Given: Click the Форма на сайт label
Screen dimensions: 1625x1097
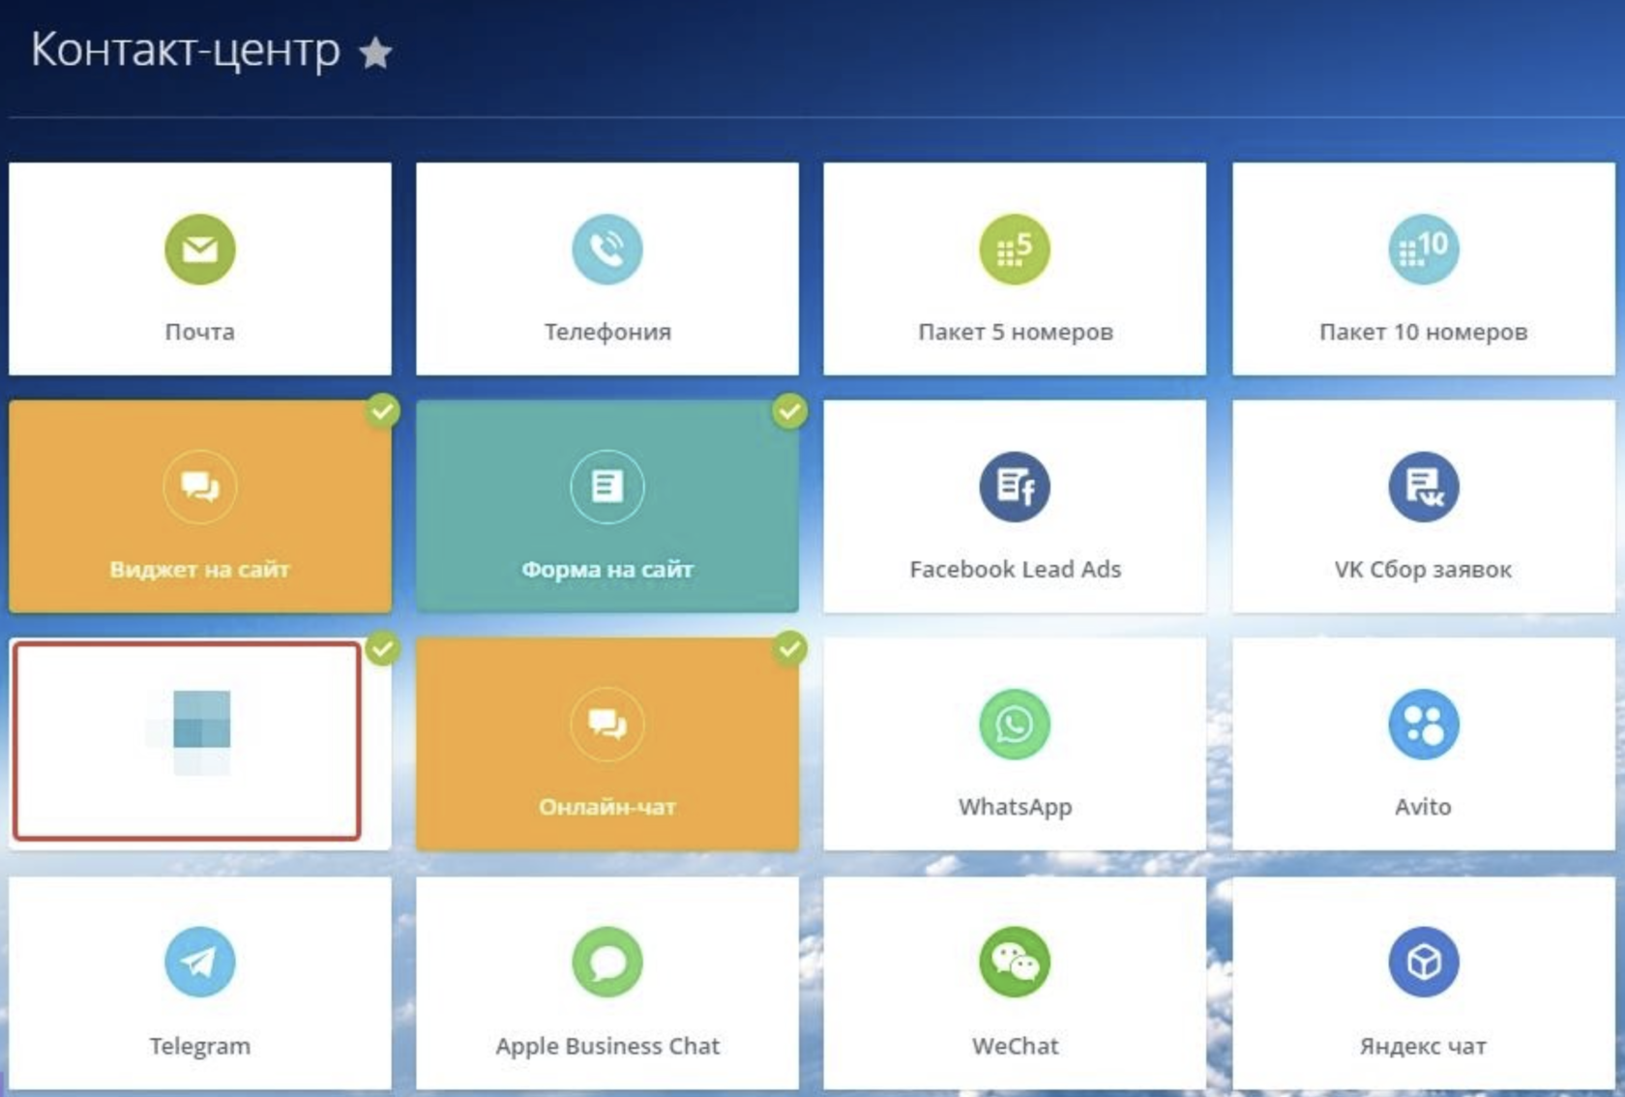Looking at the screenshot, I should [607, 569].
